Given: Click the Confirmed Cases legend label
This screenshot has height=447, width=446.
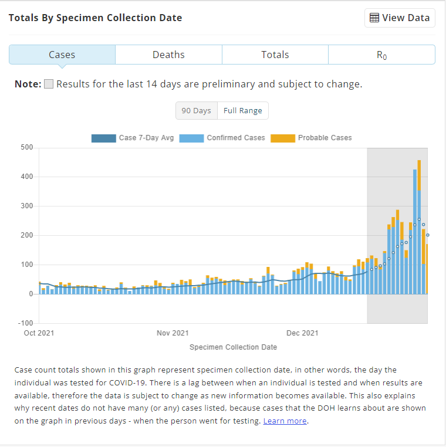Looking at the screenshot, I should [236, 138].
